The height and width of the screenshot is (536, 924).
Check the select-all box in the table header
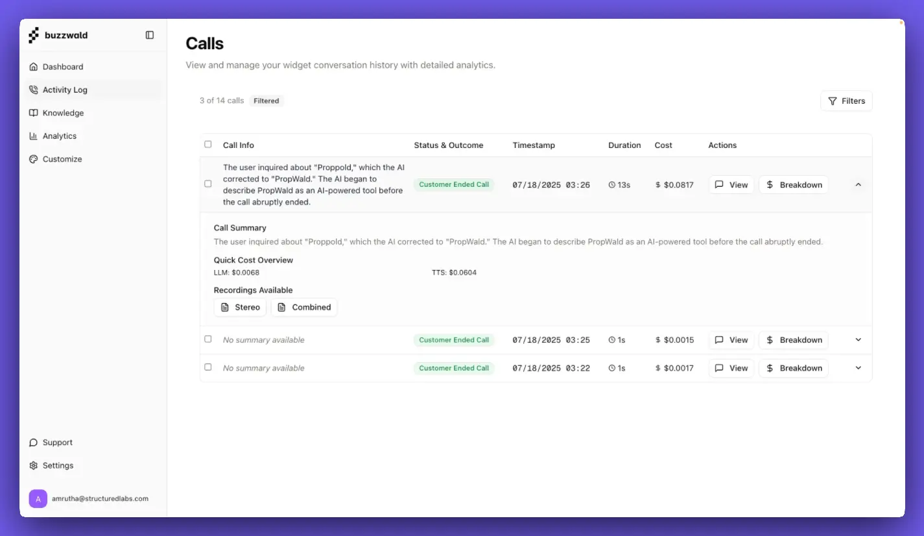[207, 144]
